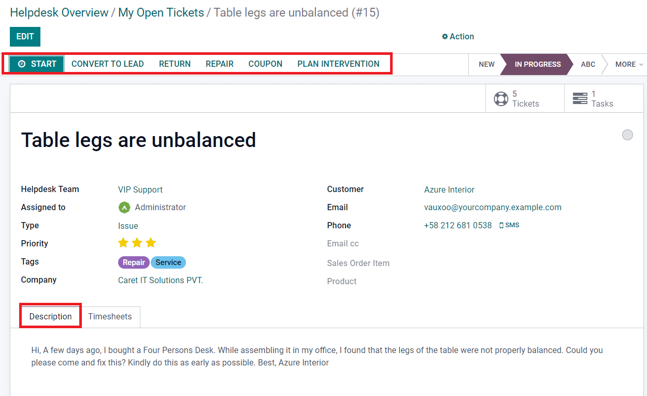Screen dimensions: 647x396
Task: Set stage to ABC
Action: coord(588,65)
